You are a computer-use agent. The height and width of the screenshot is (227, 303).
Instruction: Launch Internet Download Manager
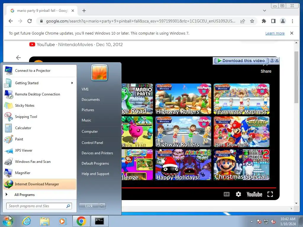40,184
